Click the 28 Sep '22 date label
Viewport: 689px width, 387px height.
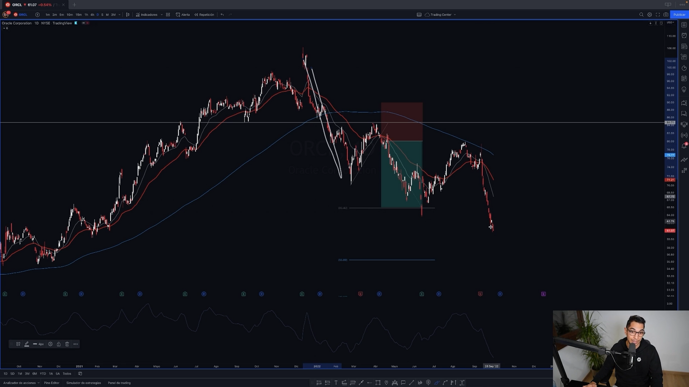tap(492, 366)
